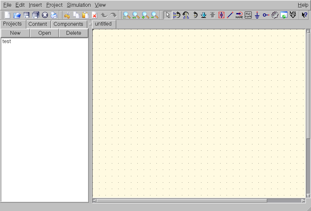Screen dimensions: 311x211
Task: Insert an equation using the toolbar icon
Action: tap(248, 15)
